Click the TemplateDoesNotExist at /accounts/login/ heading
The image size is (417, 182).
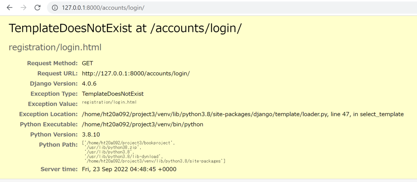[125, 28]
